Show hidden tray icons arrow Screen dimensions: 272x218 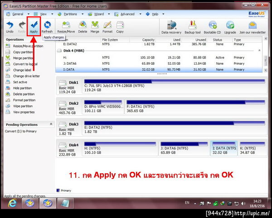click(x=195, y=204)
